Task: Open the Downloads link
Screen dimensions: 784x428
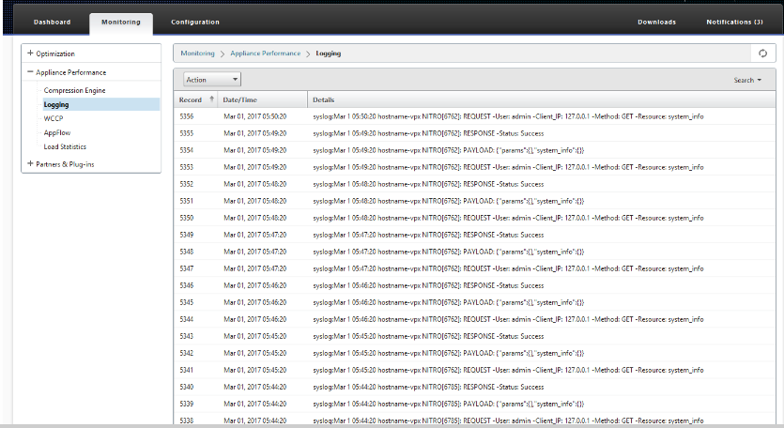Action: 656,22
